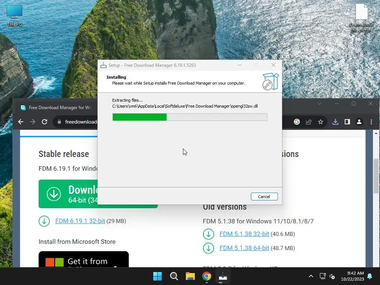Open File Explorer from taskbar
This screenshot has height=285, width=380.
[190, 276]
